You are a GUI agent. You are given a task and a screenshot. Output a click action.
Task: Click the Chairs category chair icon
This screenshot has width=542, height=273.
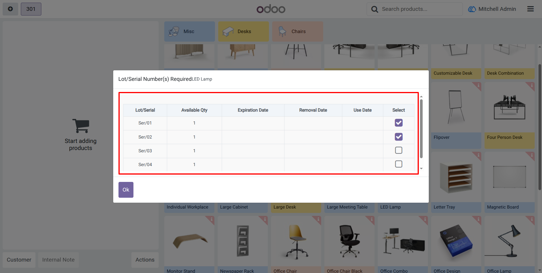[282, 31]
